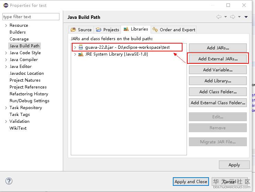This screenshot has height=192, width=255.
Task: Click Add External Class Folder... button
Action: [218, 103]
